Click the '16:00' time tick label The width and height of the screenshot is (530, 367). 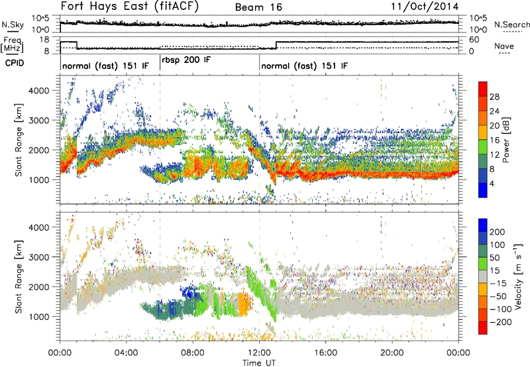(325, 353)
